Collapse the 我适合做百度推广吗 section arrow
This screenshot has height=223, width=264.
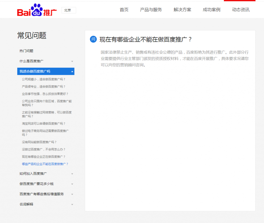pos(72,71)
